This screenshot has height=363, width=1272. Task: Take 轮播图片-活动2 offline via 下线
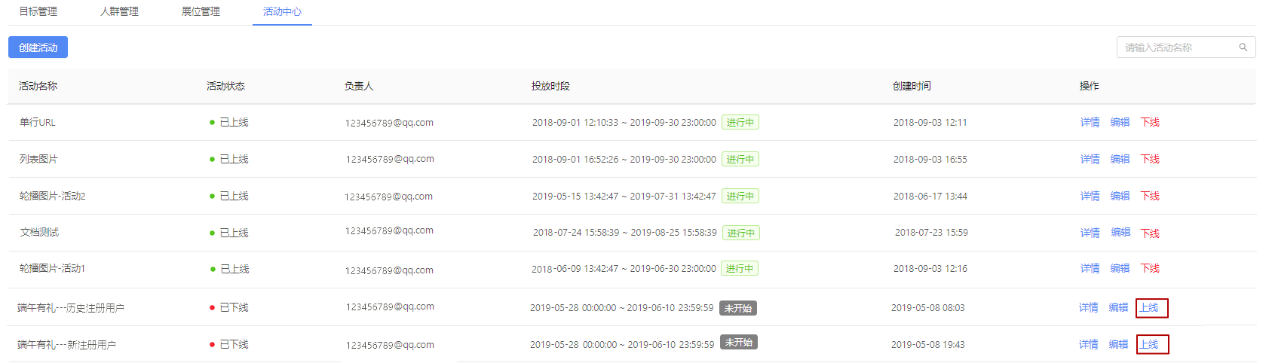click(x=1150, y=196)
